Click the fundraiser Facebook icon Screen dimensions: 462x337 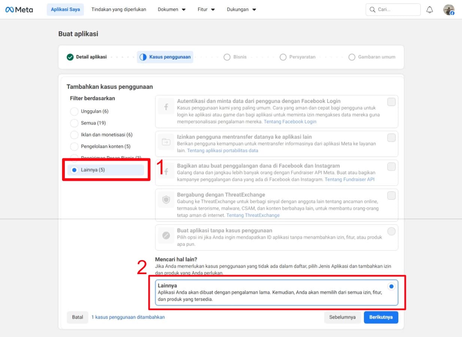[x=166, y=171]
